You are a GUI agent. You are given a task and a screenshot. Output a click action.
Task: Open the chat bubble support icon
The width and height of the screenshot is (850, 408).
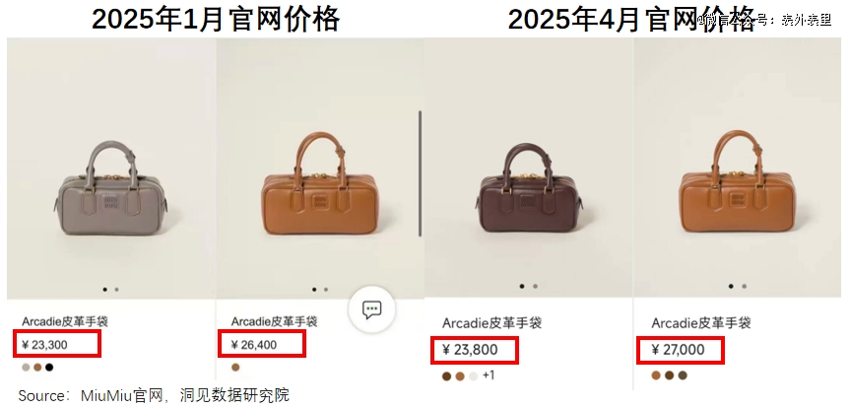click(372, 309)
